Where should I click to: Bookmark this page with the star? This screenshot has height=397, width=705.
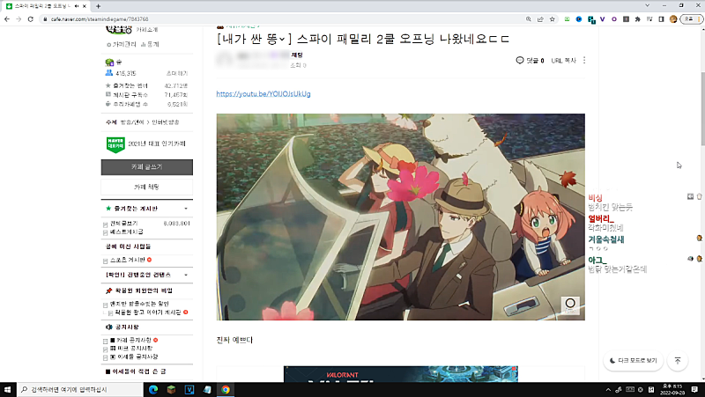[553, 19]
